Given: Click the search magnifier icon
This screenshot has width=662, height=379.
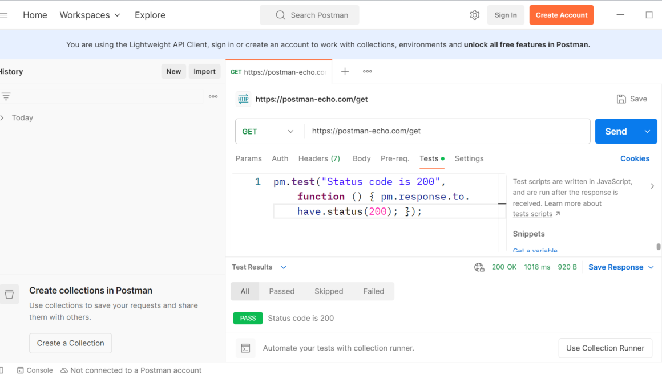Looking at the screenshot, I should [x=280, y=15].
